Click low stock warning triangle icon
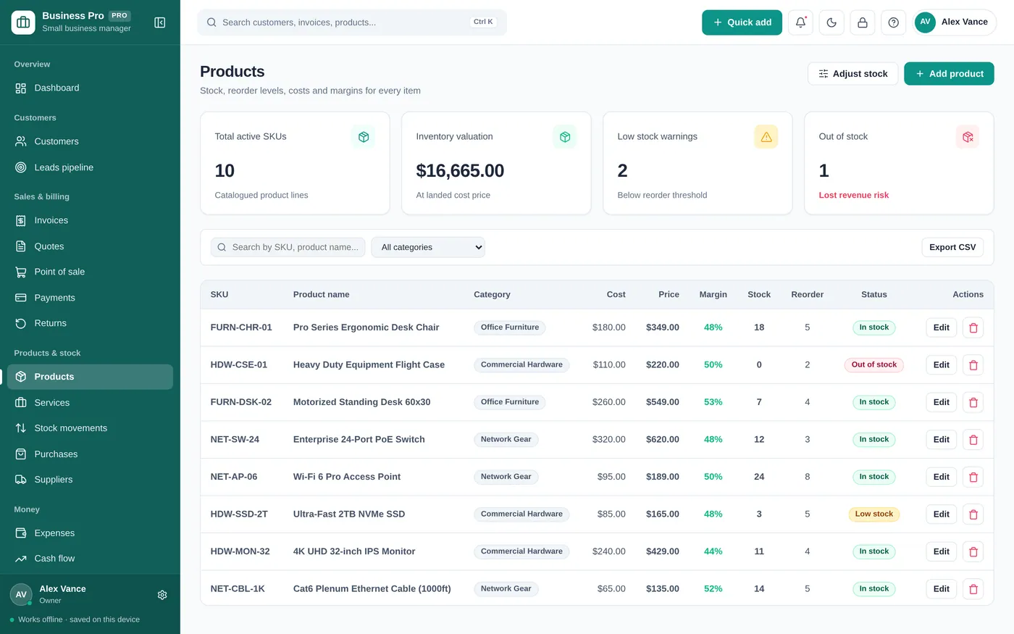Image resolution: width=1014 pixels, height=634 pixels. point(766,137)
